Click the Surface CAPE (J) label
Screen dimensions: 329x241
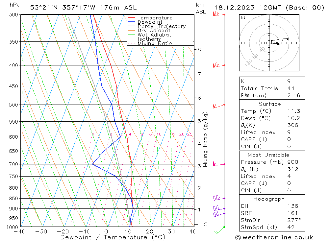tap(254, 139)
